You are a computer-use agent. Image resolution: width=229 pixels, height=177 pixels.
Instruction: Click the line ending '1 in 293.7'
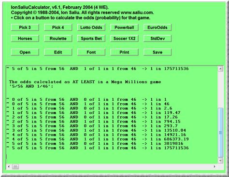coord(92,126)
